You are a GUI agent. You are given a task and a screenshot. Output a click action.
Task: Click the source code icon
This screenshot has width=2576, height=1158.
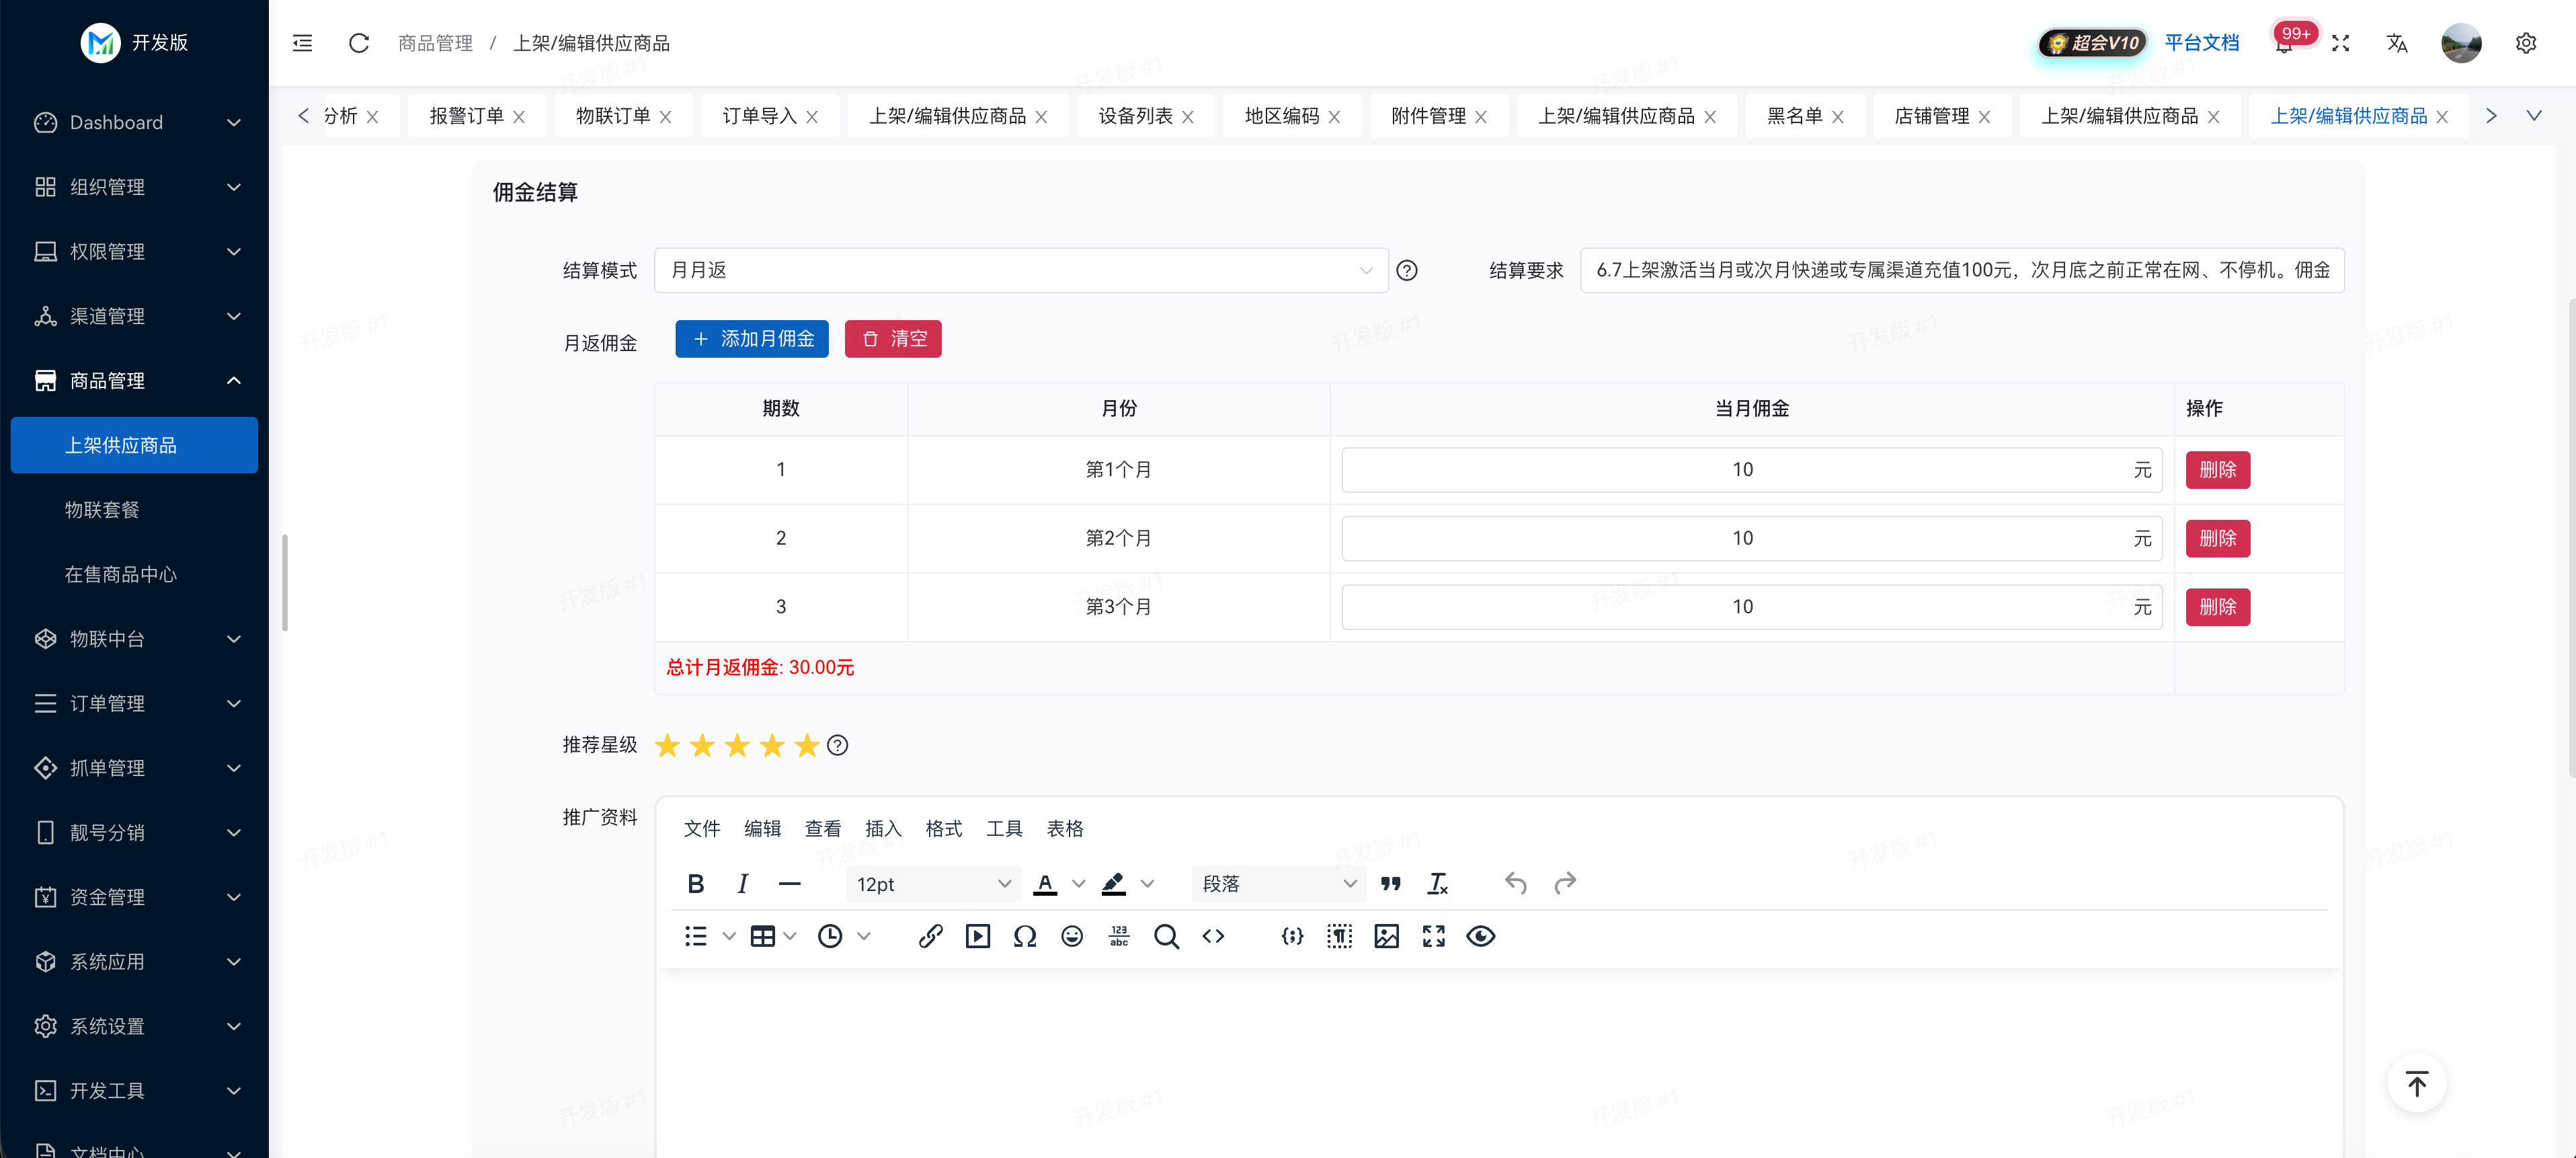pos(1213,936)
